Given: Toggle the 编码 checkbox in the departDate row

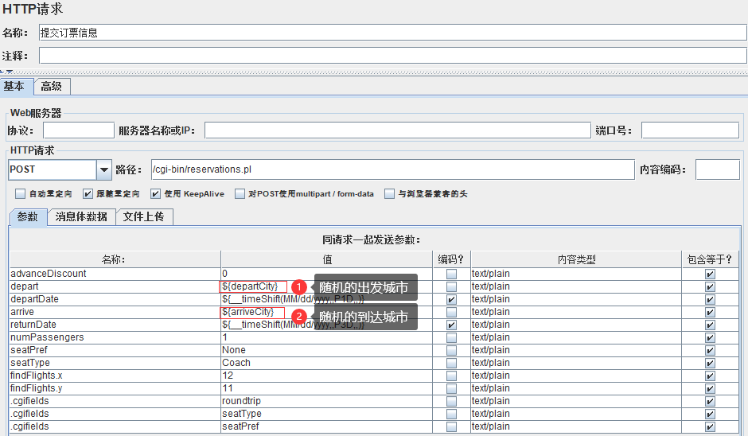Looking at the screenshot, I should (x=451, y=300).
